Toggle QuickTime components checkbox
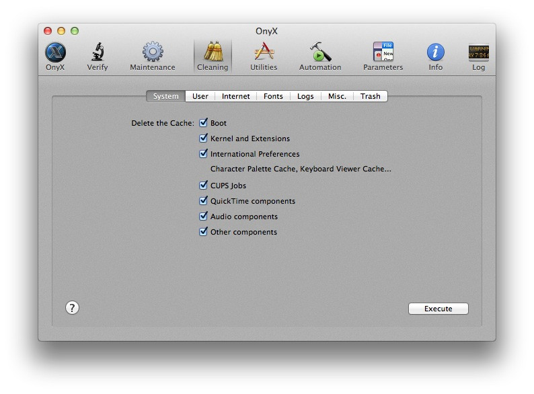Screen dimensions: 534x394 203,200
